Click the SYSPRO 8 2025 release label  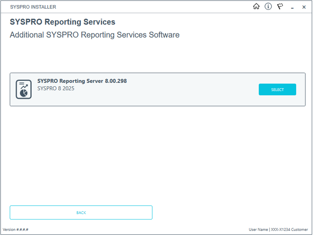pos(56,88)
